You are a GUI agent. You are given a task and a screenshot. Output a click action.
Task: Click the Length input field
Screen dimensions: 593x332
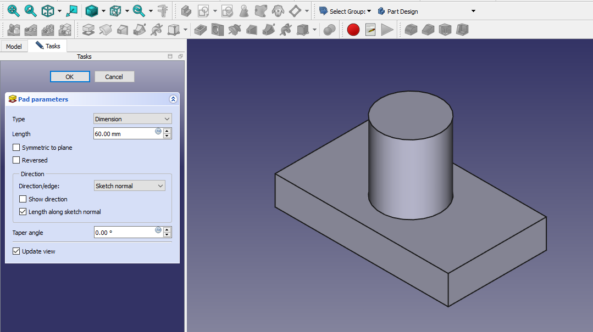click(x=124, y=134)
